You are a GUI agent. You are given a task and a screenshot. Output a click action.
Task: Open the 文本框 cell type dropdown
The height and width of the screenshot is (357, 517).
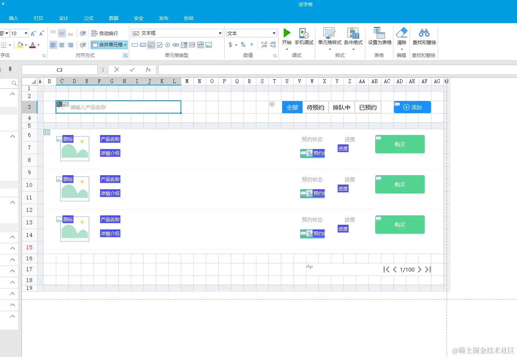click(220, 33)
